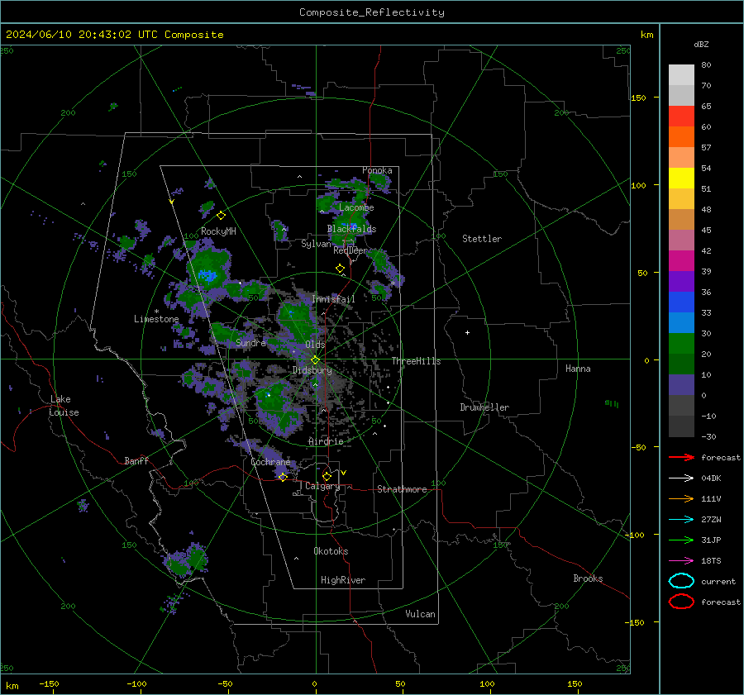
Task: Click the Composite_Reflectivity title
Action: [x=372, y=12]
